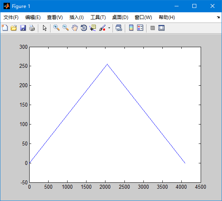Toggle the Insert Legend button
The width and height of the screenshot is (222, 201).
coord(140,28)
